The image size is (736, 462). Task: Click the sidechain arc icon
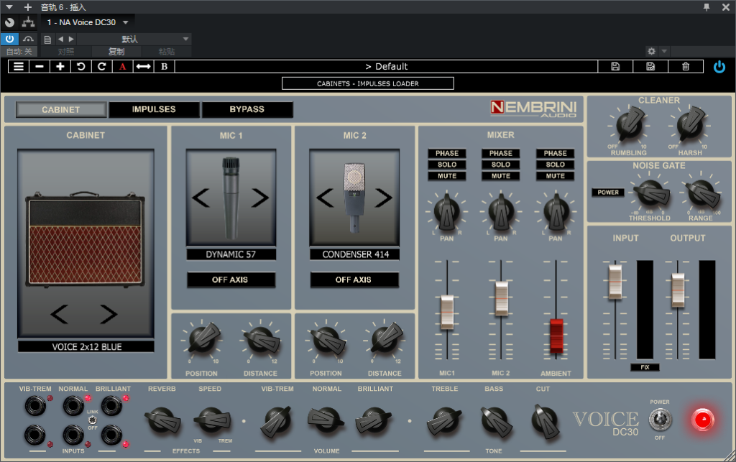pos(28,39)
